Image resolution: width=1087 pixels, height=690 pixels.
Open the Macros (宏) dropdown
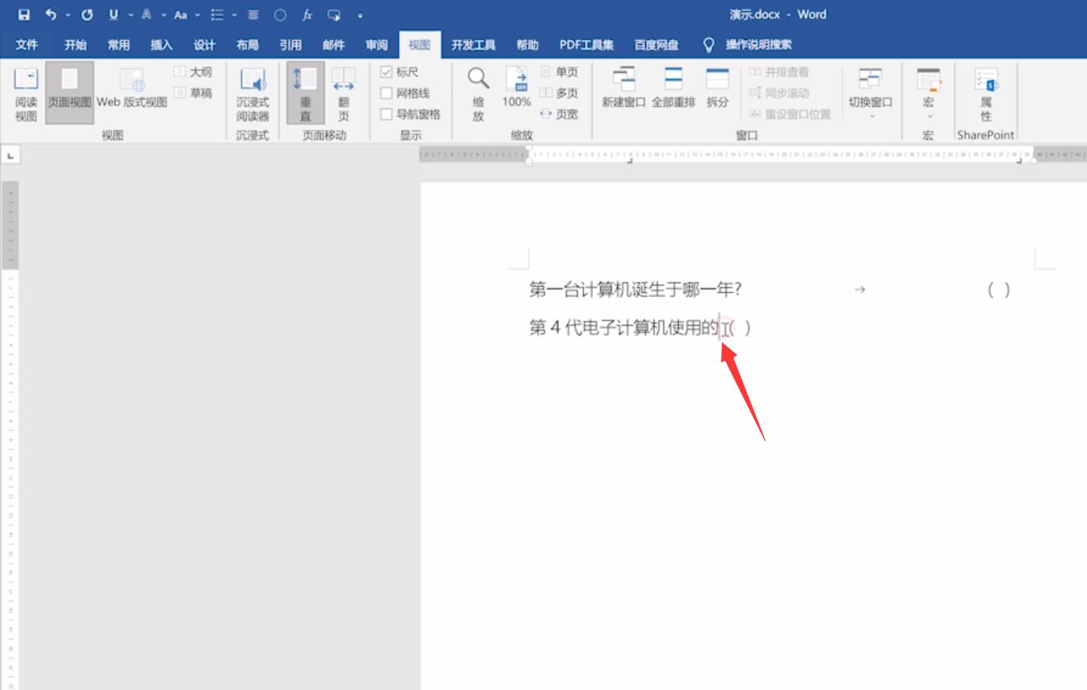928,94
